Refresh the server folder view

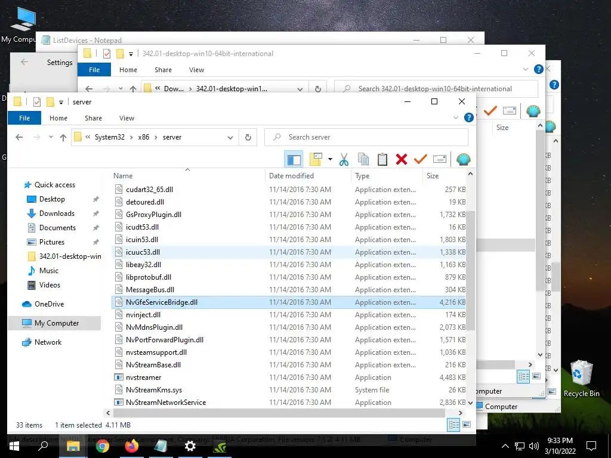[x=248, y=138]
